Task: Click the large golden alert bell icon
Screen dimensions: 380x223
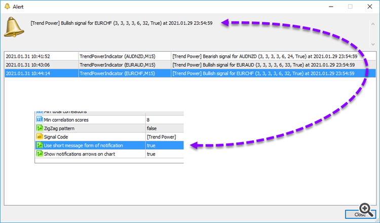Action: coord(14,27)
